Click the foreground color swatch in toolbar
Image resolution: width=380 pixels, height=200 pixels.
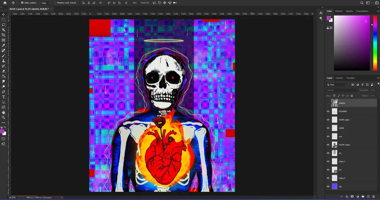[x=2, y=131]
